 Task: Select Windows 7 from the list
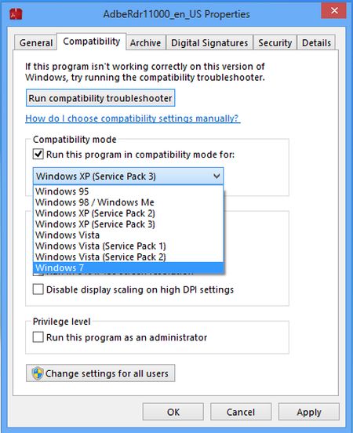[128, 267]
